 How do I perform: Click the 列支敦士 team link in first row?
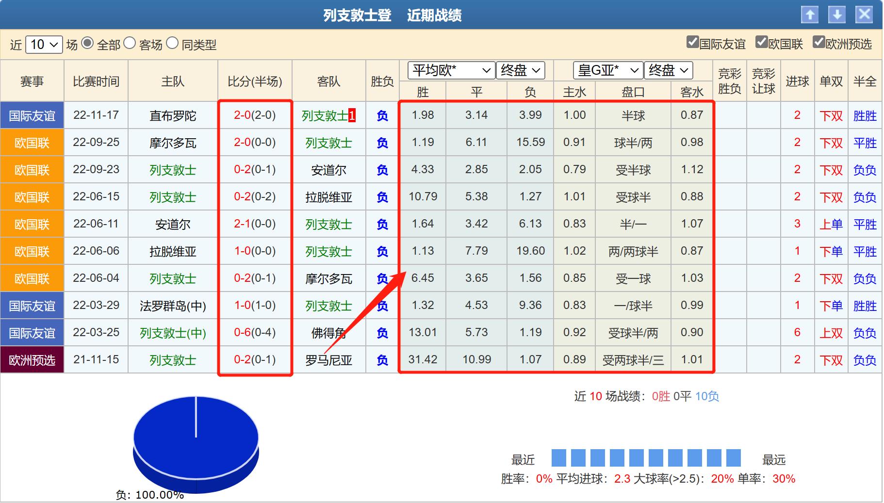(x=324, y=115)
